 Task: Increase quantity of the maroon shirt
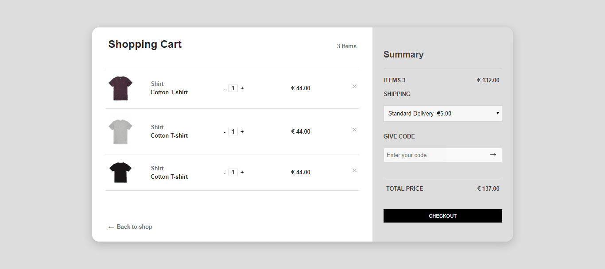pyautogui.click(x=242, y=88)
